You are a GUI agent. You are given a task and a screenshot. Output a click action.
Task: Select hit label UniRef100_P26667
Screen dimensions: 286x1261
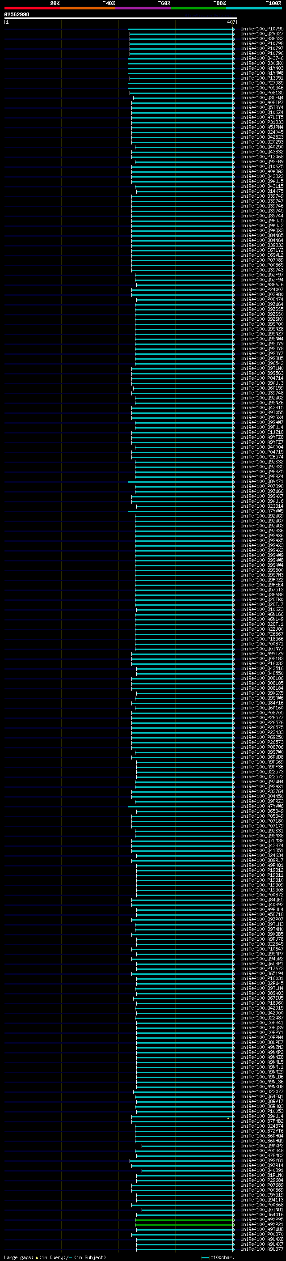[262, 634]
